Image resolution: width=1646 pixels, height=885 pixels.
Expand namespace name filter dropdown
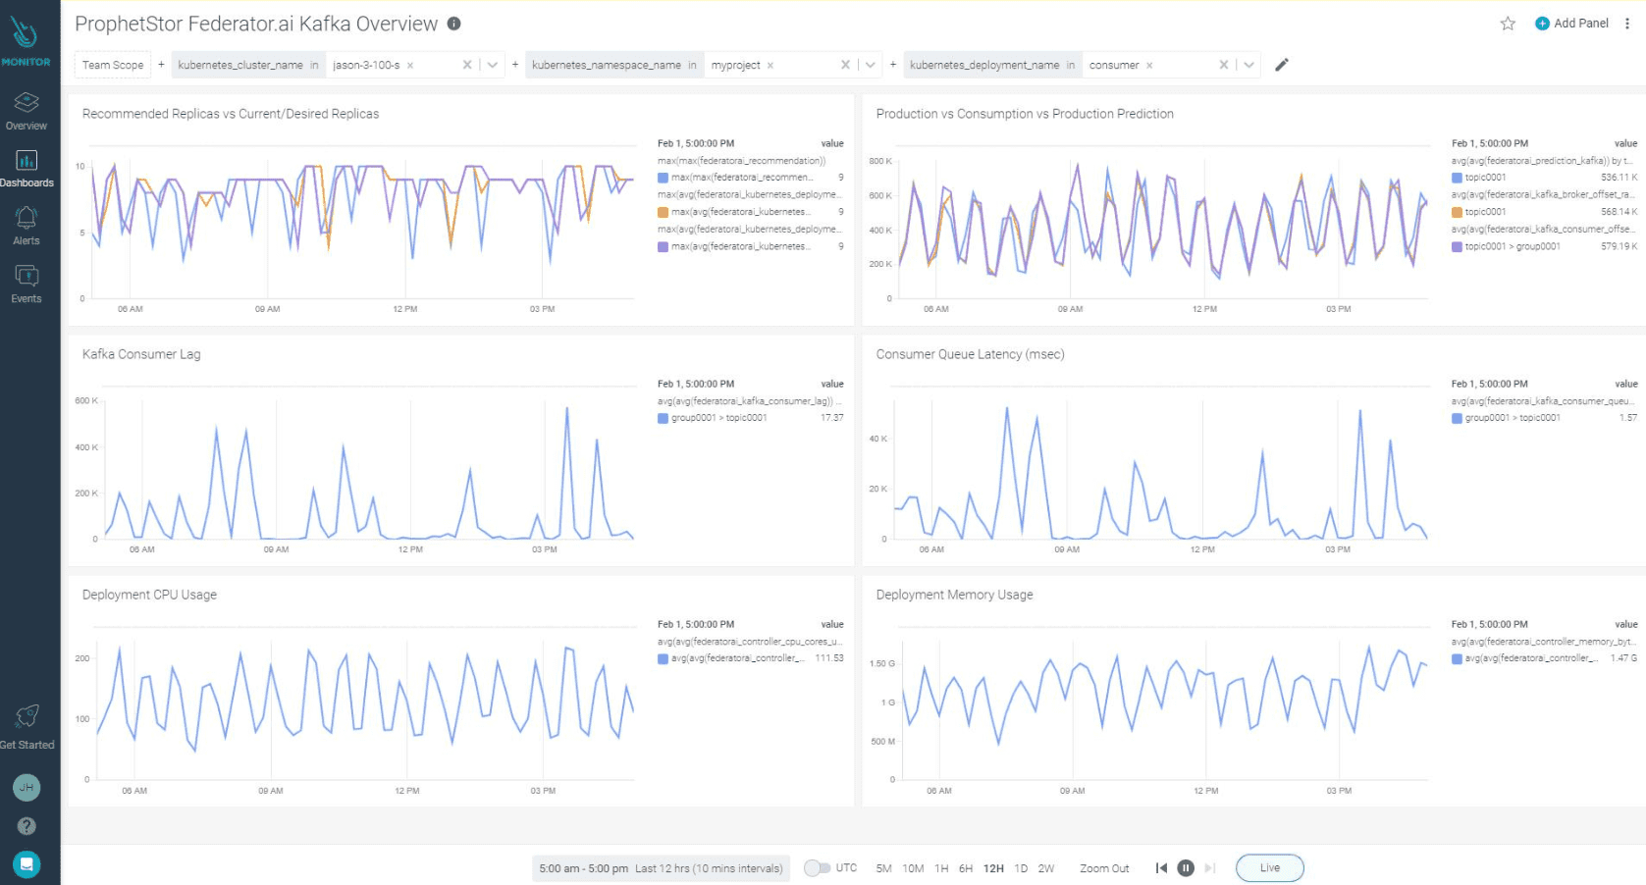[871, 65]
